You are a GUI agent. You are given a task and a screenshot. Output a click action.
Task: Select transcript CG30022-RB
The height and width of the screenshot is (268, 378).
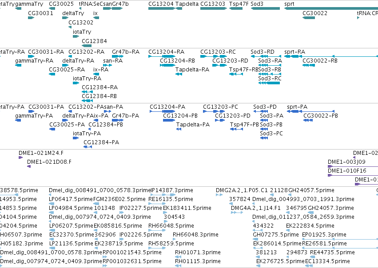click(320, 61)
